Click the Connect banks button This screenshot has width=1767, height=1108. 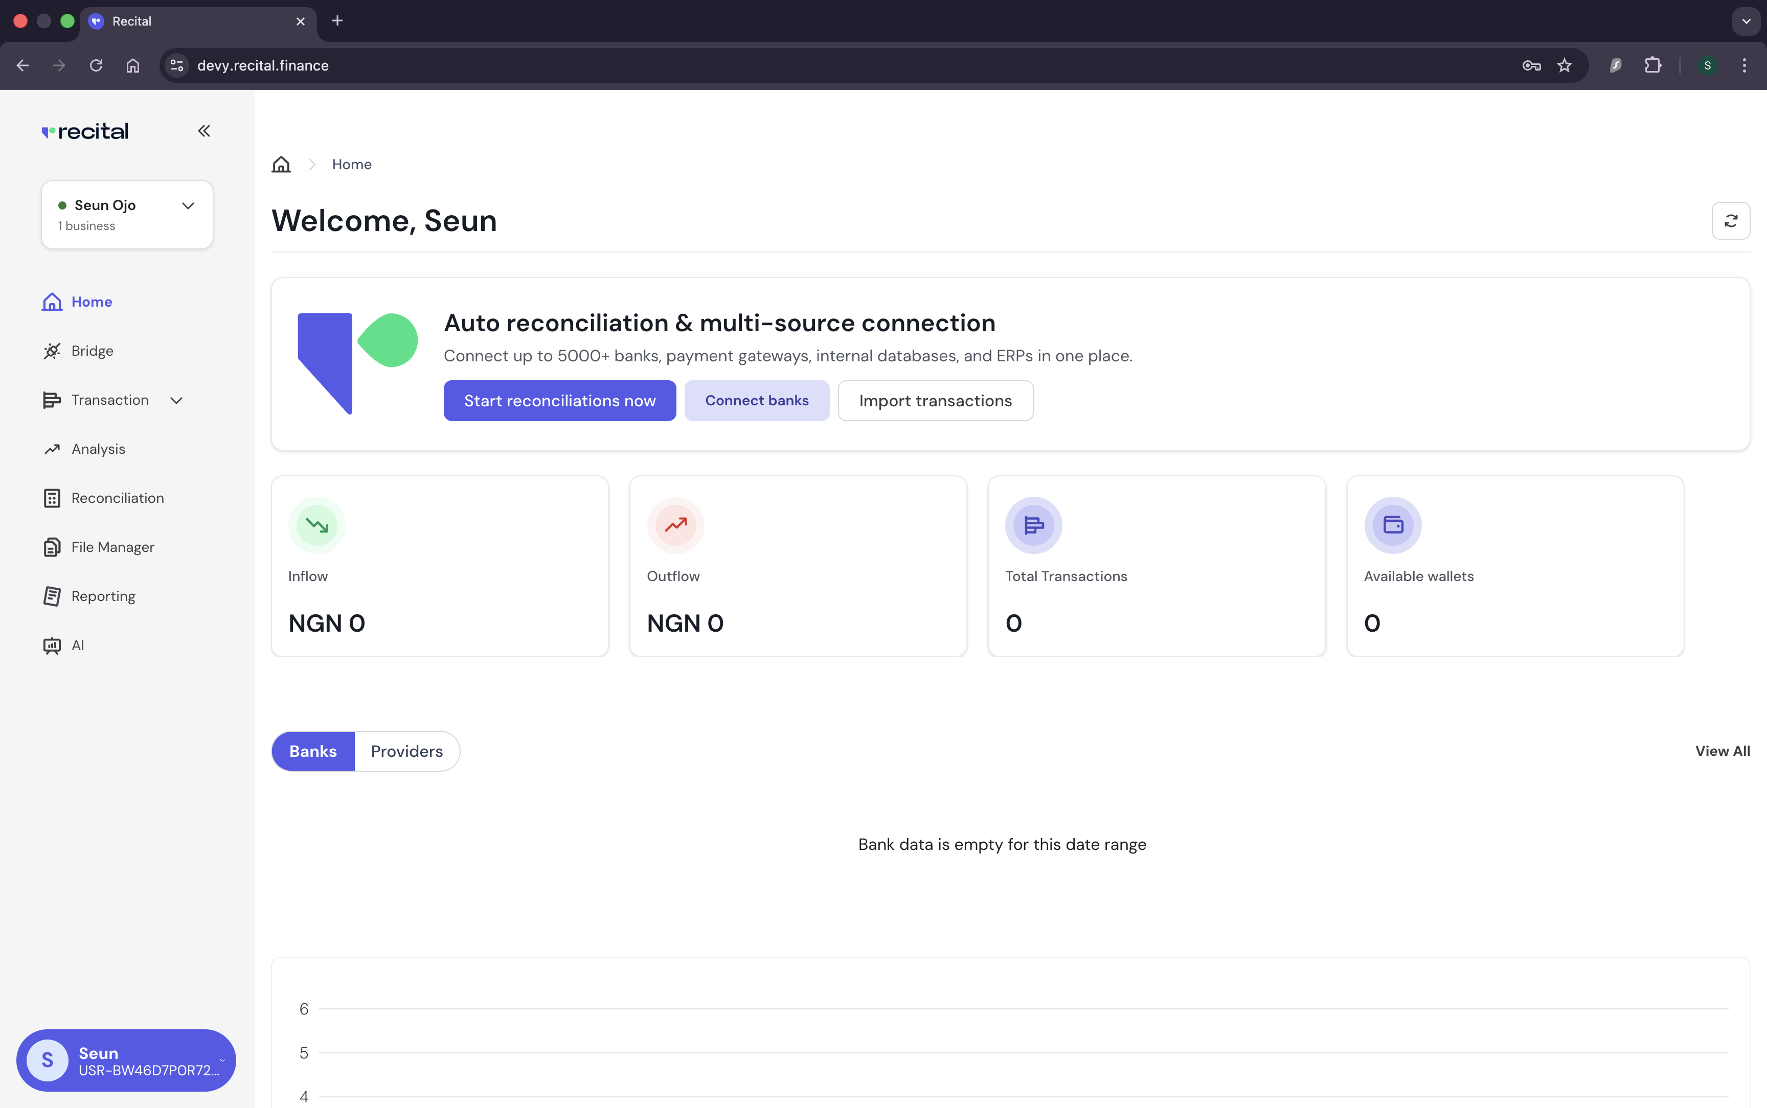click(x=756, y=401)
